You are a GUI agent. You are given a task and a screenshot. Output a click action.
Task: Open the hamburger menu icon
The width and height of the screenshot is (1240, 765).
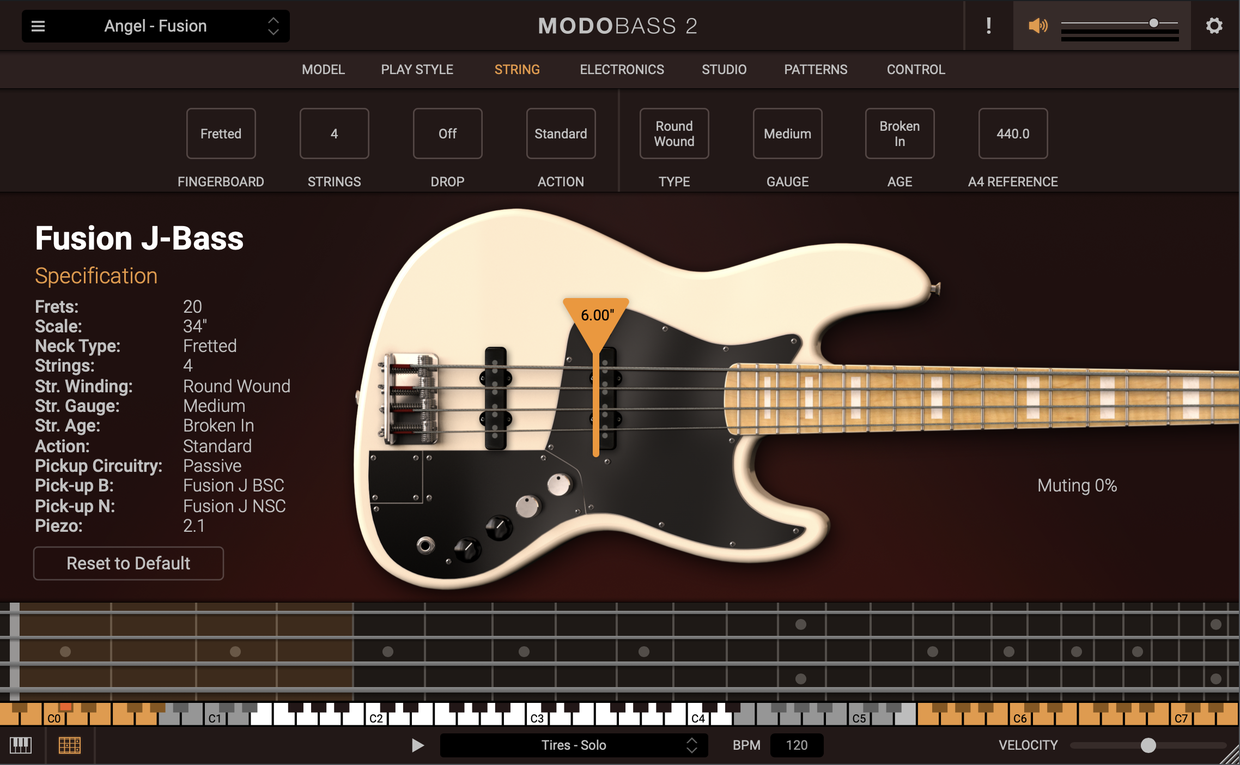click(38, 26)
